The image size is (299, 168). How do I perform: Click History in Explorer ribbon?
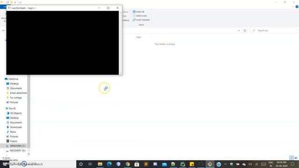[126, 20]
